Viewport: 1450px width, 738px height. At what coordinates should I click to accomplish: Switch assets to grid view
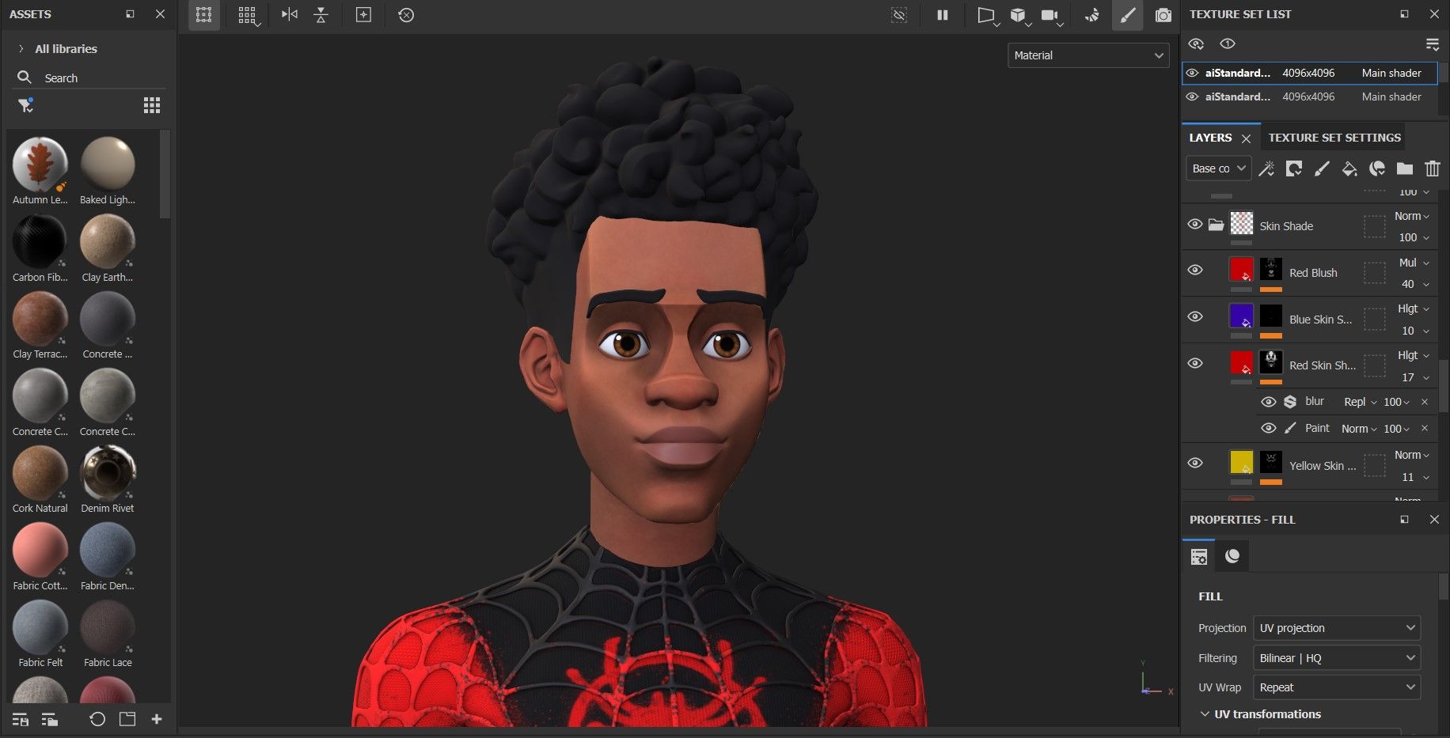point(152,105)
